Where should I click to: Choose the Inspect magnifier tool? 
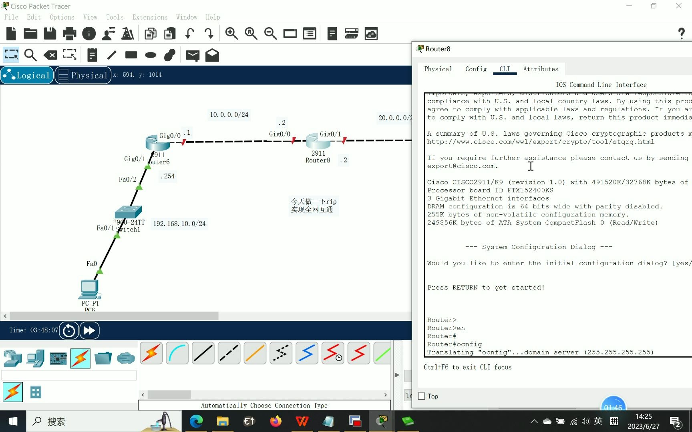[x=30, y=55]
